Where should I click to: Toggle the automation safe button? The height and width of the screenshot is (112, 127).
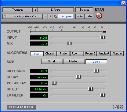(x=89, y=16)
